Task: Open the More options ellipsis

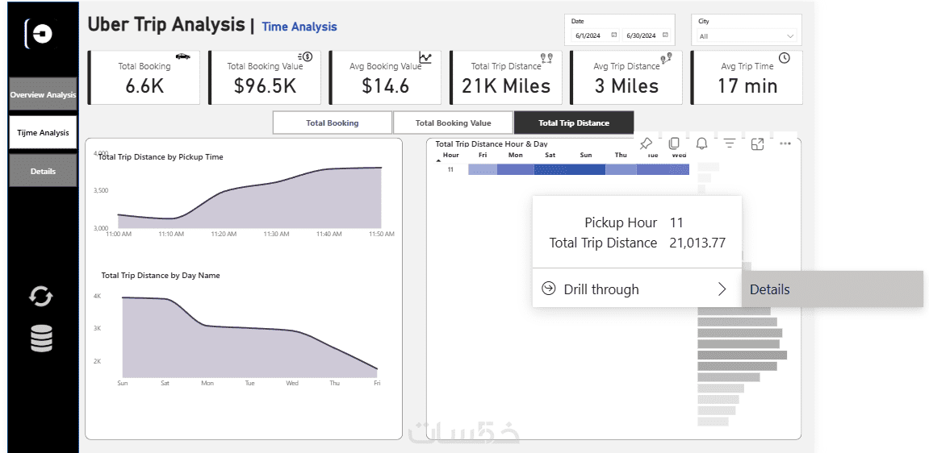Action: (785, 143)
